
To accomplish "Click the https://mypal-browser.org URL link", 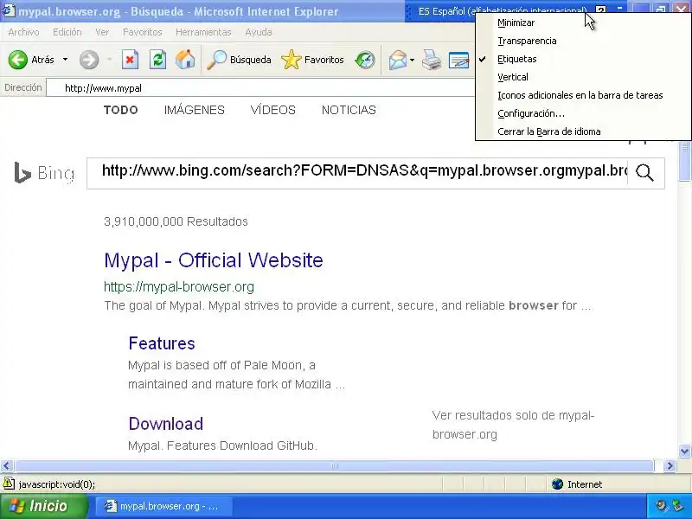I will pos(179,287).
